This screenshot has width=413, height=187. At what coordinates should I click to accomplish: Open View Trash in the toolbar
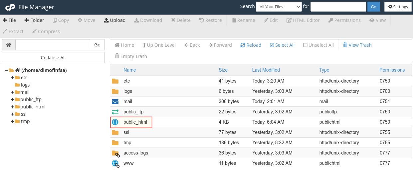coord(357,45)
